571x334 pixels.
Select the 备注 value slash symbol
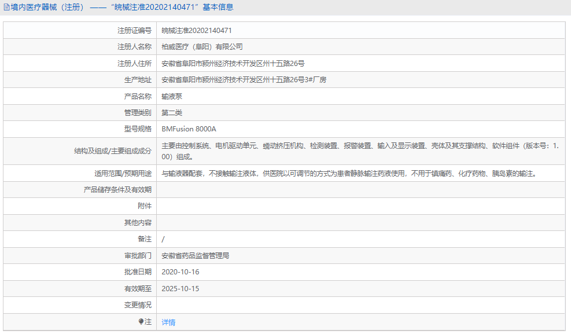click(163, 238)
